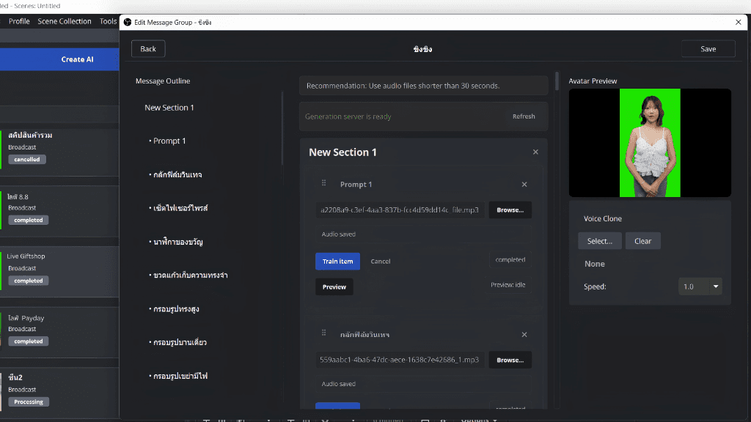Select a voice clone
The height and width of the screenshot is (422, 751).
point(600,241)
